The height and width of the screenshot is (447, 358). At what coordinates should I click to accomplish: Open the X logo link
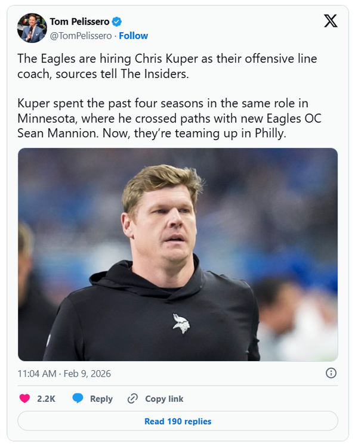330,21
